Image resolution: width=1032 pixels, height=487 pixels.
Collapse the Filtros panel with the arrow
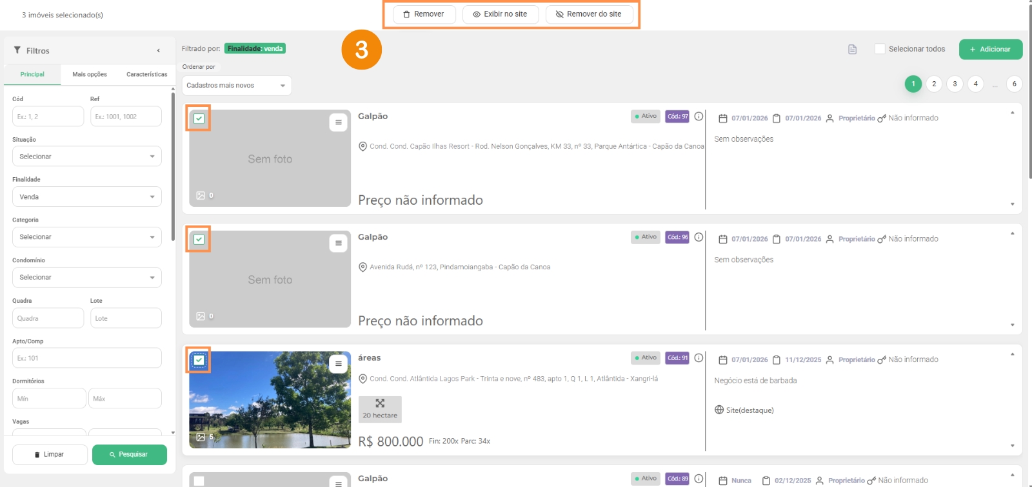[x=159, y=51]
